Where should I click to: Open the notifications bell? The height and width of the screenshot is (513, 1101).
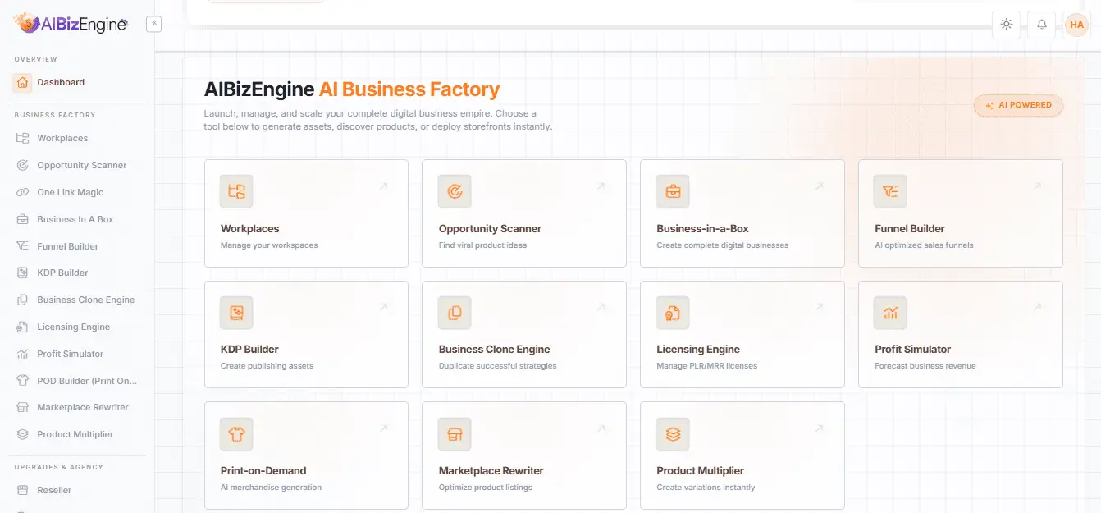click(1041, 25)
